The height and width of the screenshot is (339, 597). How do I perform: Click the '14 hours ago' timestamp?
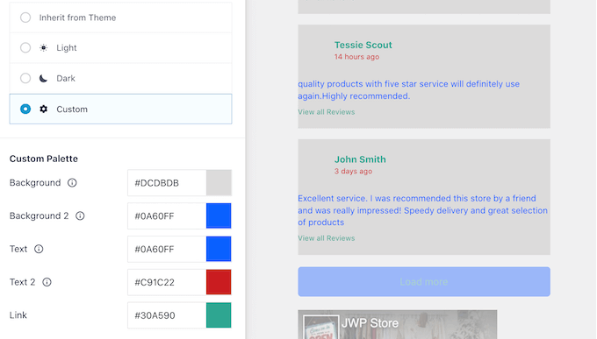[x=356, y=57]
